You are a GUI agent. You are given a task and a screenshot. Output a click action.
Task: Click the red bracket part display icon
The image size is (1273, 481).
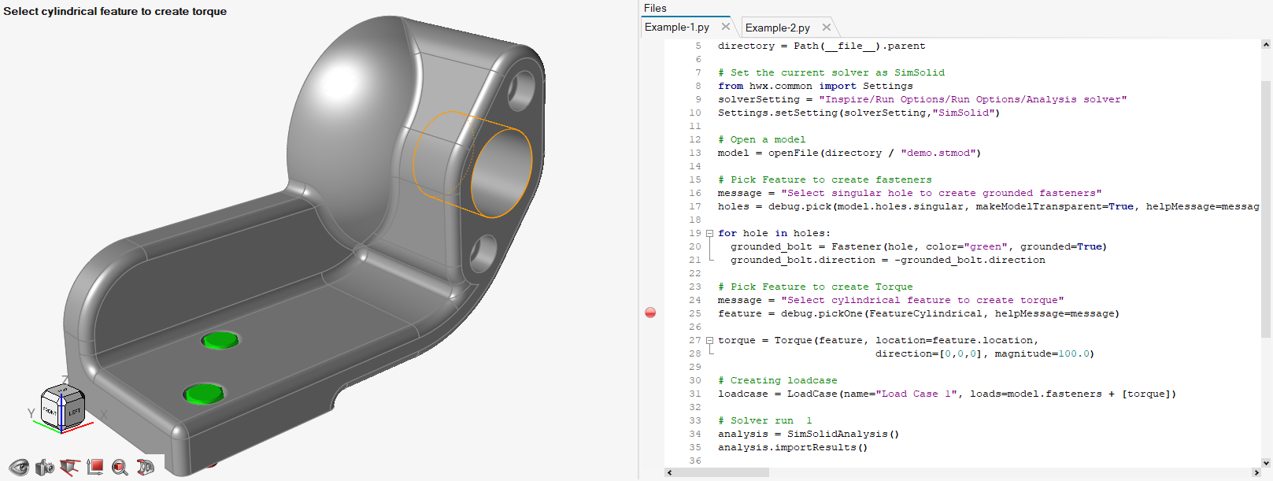tap(145, 468)
